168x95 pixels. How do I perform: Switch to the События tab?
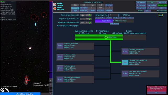[x=109, y=5]
